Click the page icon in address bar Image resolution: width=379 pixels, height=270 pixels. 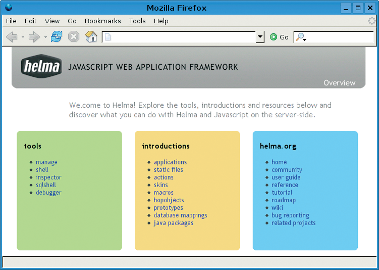pos(108,37)
